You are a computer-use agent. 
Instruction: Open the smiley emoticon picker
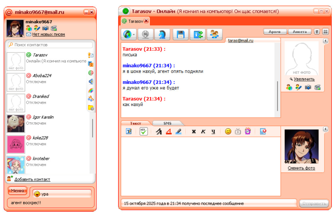pyautogui.click(x=228, y=131)
